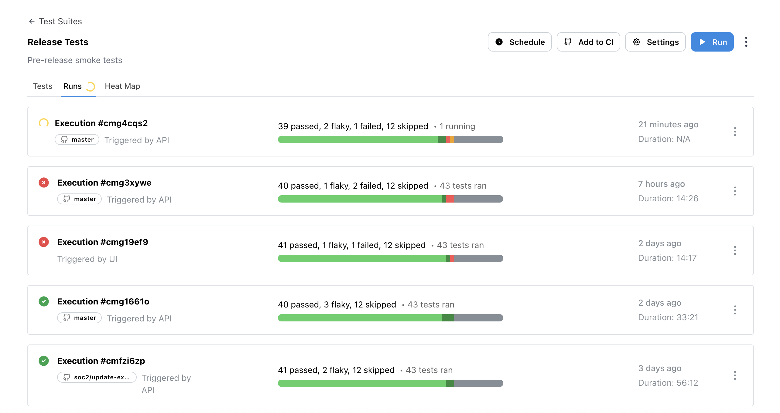The width and height of the screenshot is (780, 413).
Task: Open options menu for Execution #cmg19ef9
Action: pos(735,250)
